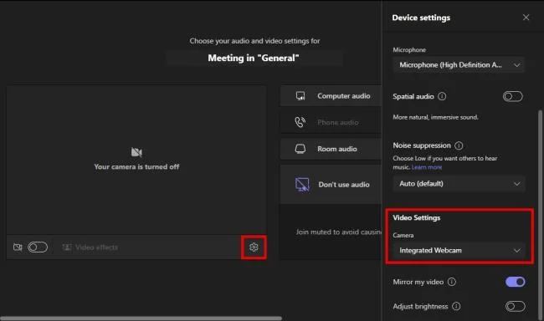Select Phone audio option

331,122
